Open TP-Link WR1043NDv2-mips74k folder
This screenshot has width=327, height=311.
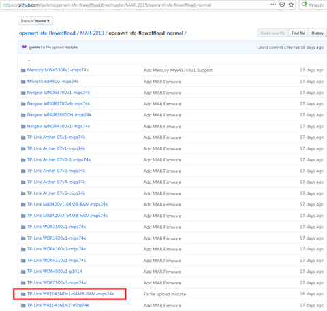pos(58,305)
